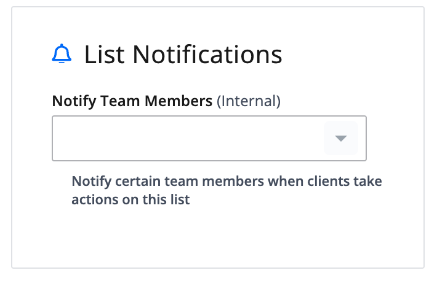Select the word Notifications in the heading
437x281 pixels.
(x=207, y=55)
